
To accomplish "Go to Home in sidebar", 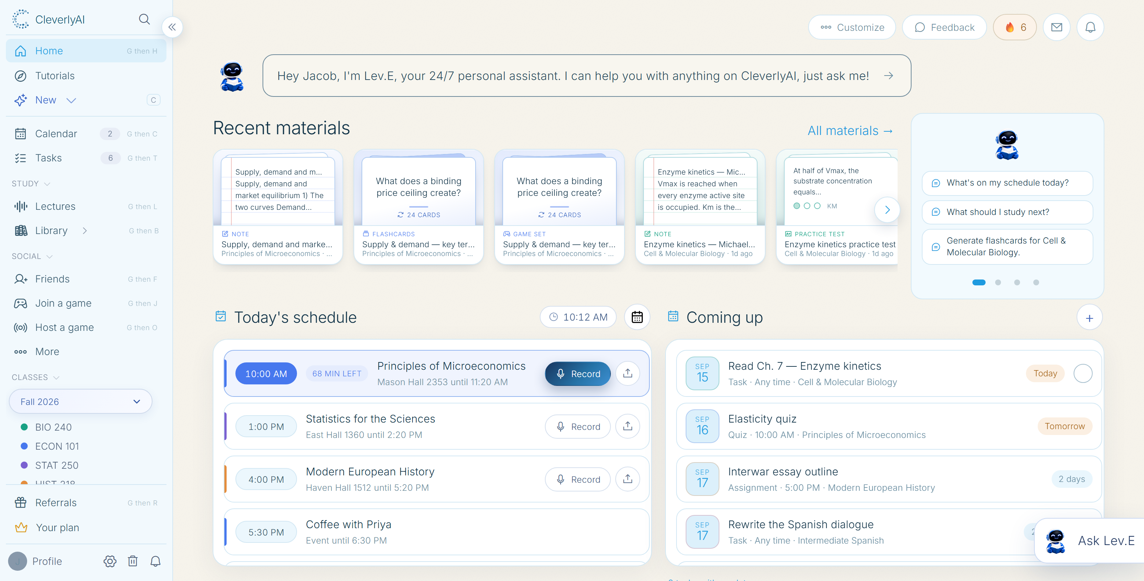I will 86,51.
